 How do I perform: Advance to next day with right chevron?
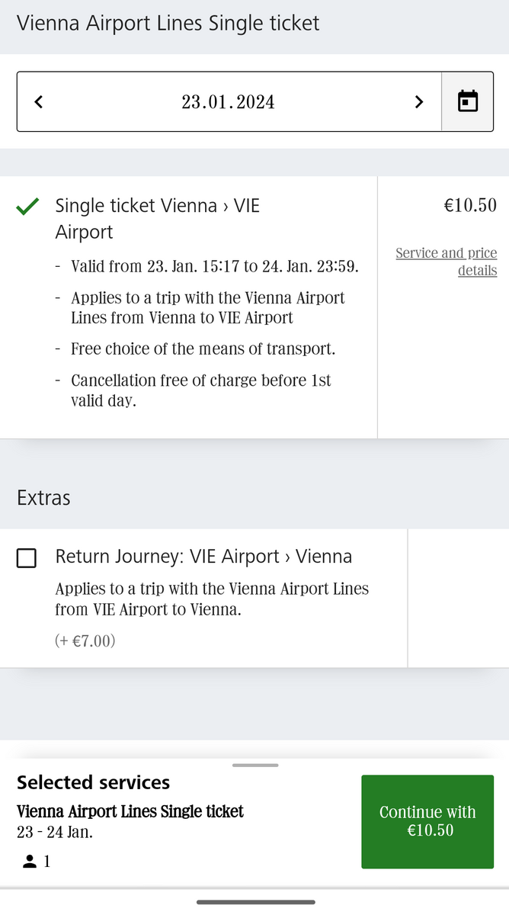(418, 101)
